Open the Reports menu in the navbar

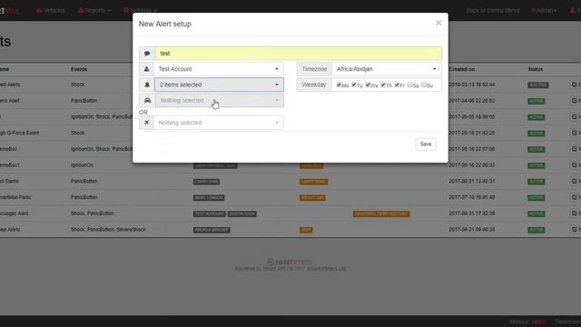[94, 10]
